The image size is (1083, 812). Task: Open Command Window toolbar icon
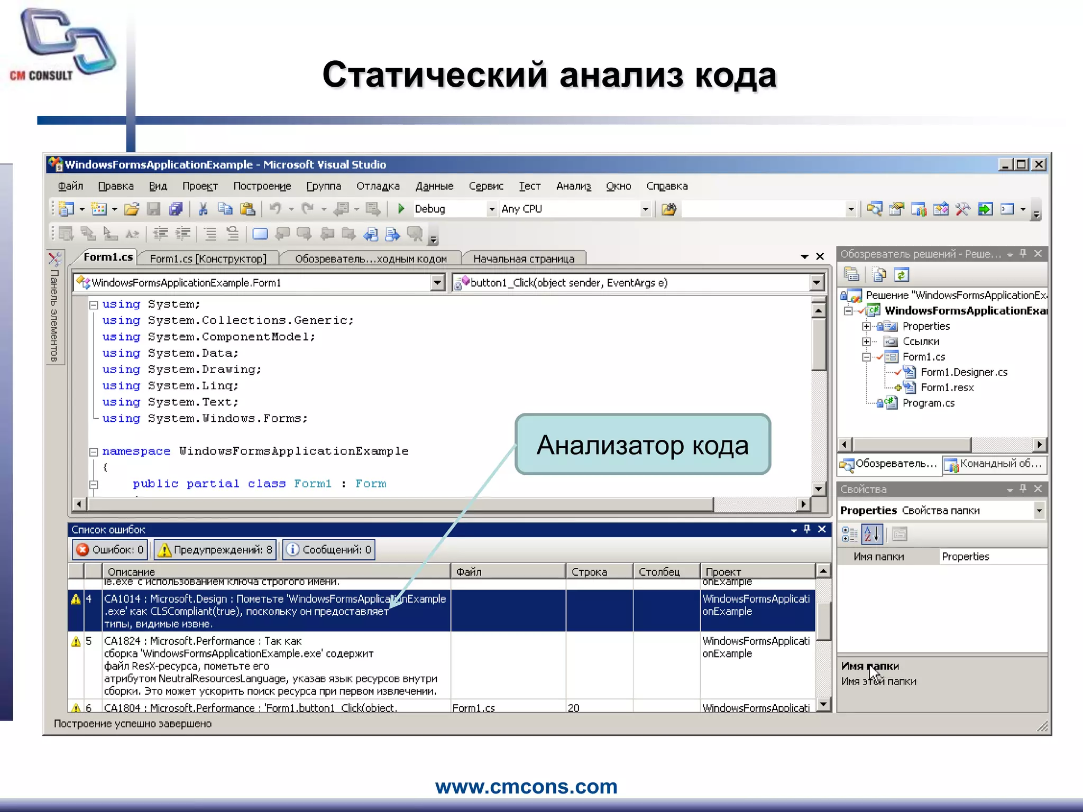click(x=1007, y=209)
